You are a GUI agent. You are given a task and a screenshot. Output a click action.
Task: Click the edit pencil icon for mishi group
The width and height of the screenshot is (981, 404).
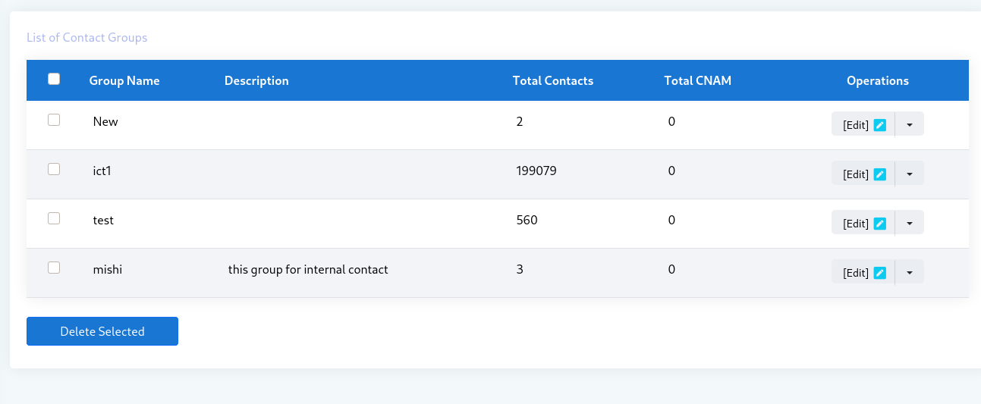[x=880, y=273]
